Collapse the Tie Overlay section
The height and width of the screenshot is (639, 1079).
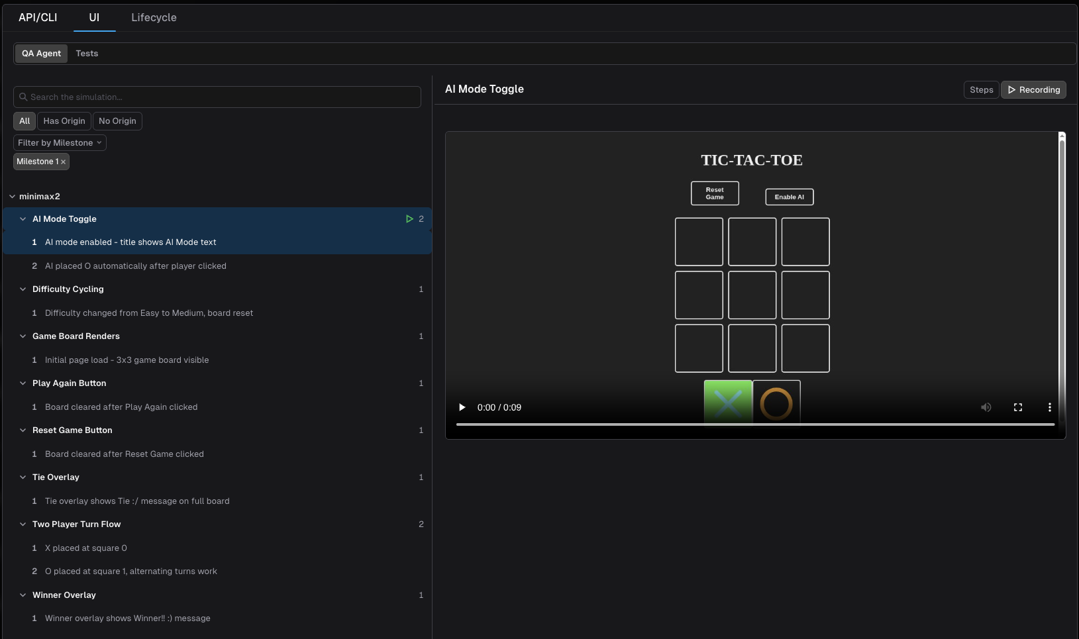click(x=23, y=477)
